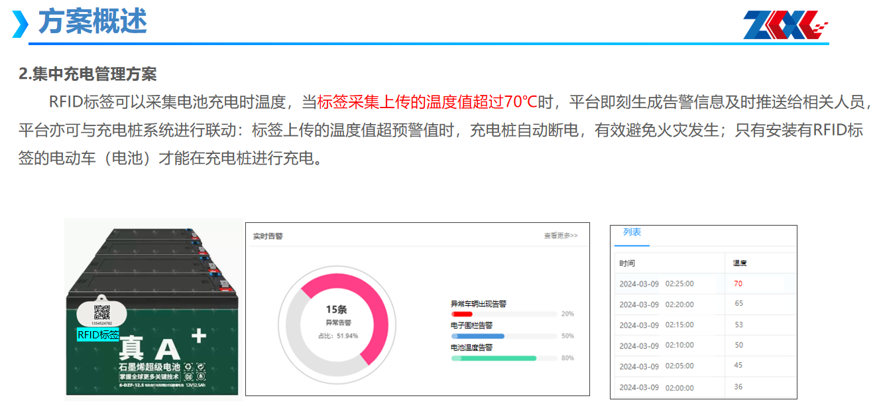881x418 pixels.
Task: Click the 时间 column header
Action: tap(627, 263)
